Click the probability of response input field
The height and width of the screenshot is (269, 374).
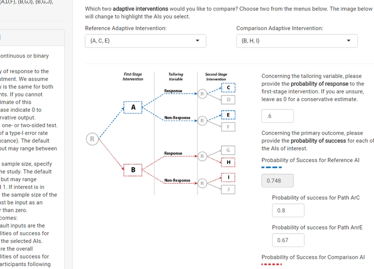277,116
